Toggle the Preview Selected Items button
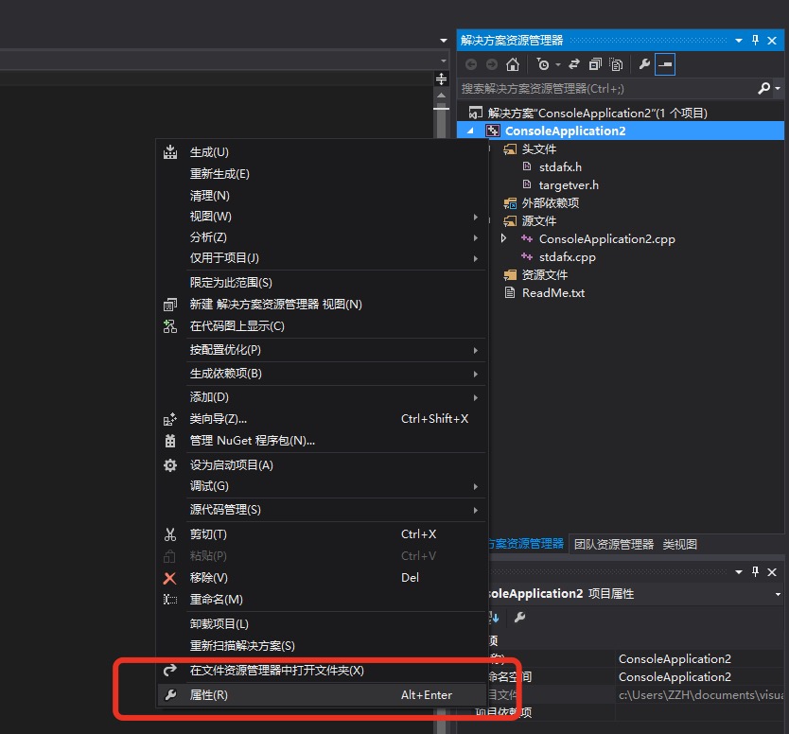 665,64
